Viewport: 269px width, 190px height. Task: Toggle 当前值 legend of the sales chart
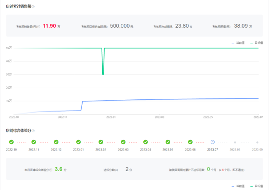coord(238,43)
